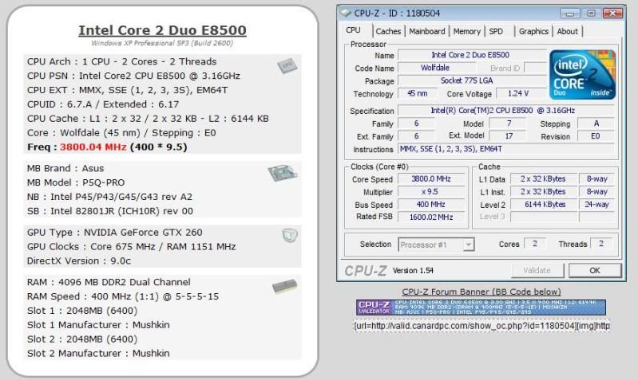The width and height of the screenshot is (638, 380).
Task: Open the Intel Core 2 Duo E8500 title link
Action: tap(162, 30)
